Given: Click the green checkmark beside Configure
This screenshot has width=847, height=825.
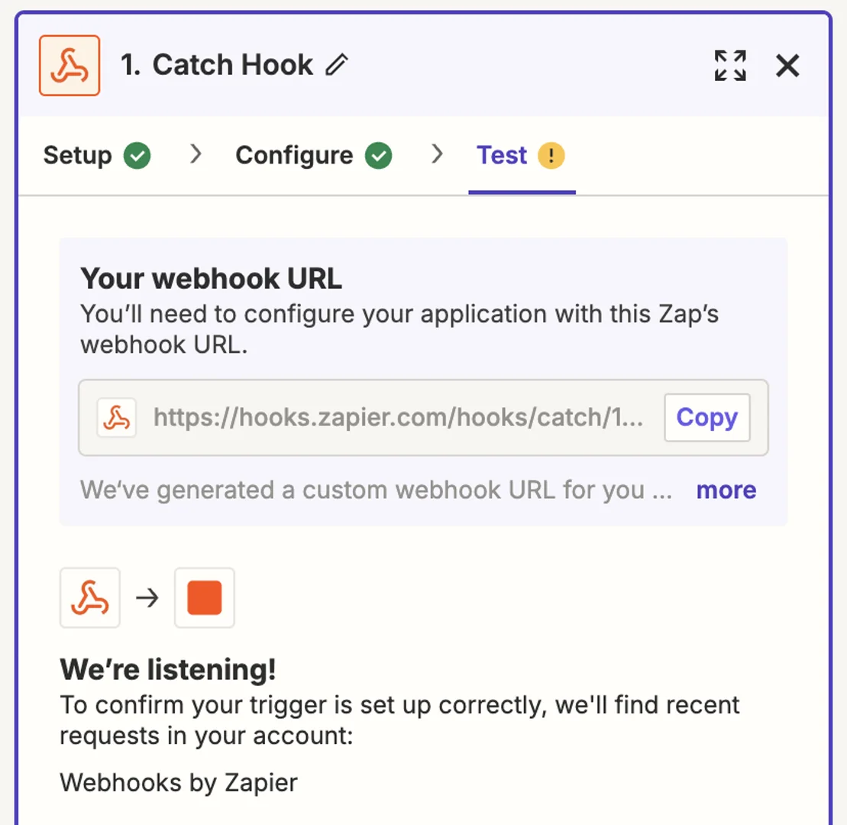Looking at the screenshot, I should point(379,154).
